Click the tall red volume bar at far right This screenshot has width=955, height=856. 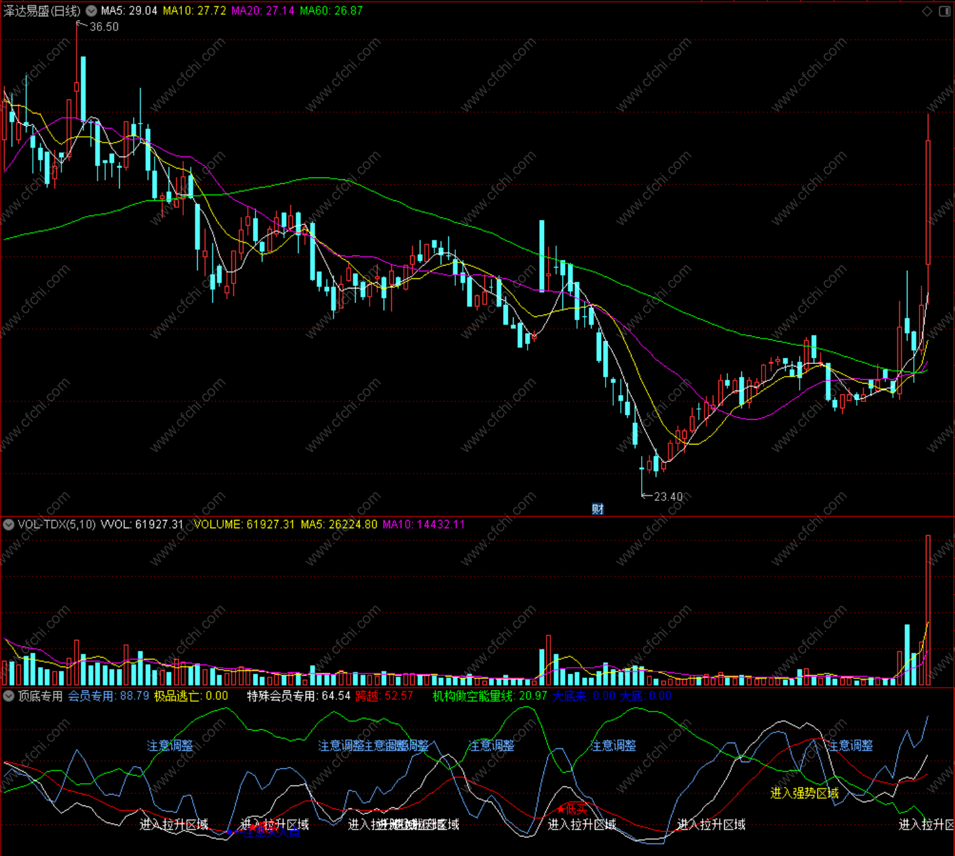tap(928, 610)
